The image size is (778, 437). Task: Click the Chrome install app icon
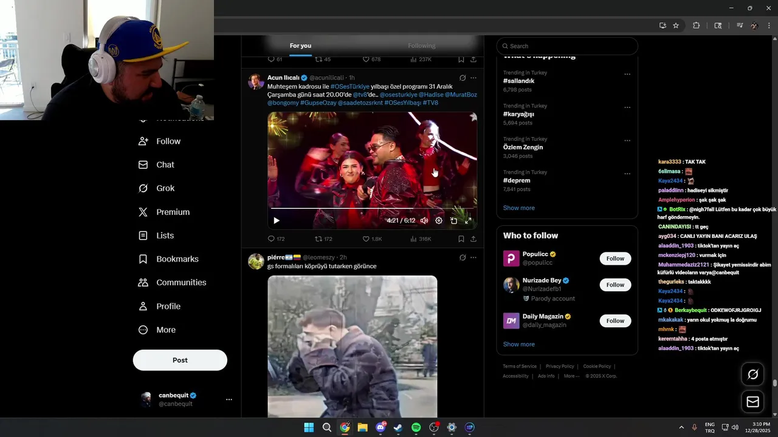point(663,25)
